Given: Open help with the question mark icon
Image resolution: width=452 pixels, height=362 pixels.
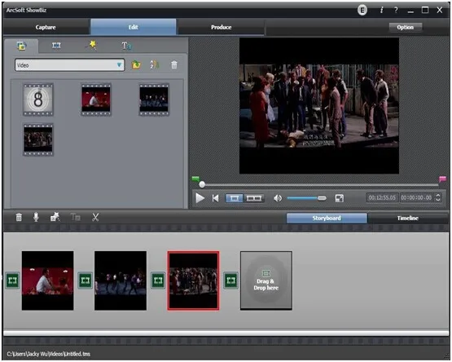Looking at the screenshot, I should [x=396, y=10].
